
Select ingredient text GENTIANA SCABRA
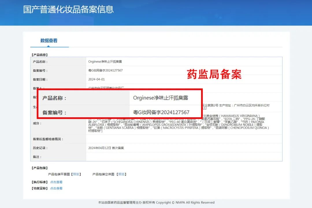tap(120, 128)
